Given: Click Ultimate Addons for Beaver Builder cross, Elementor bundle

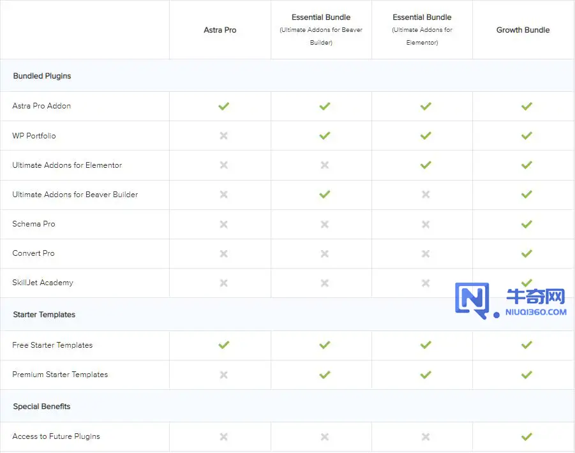Looking at the screenshot, I should pyautogui.click(x=426, y=194).
